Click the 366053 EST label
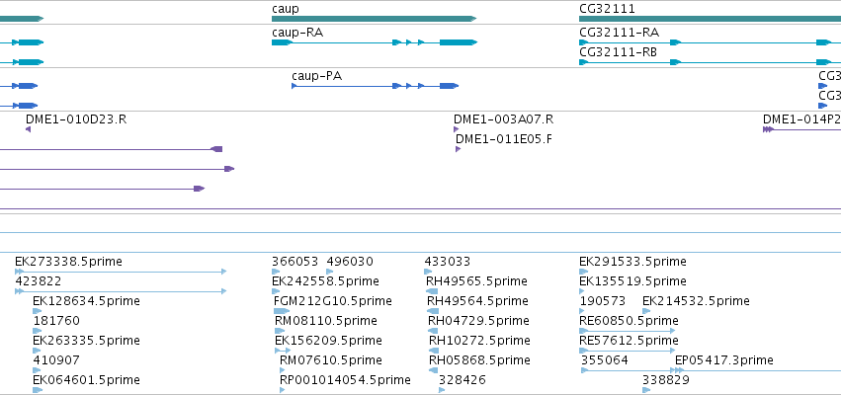Viewport: 841px width, 395px height. [295, 262]
